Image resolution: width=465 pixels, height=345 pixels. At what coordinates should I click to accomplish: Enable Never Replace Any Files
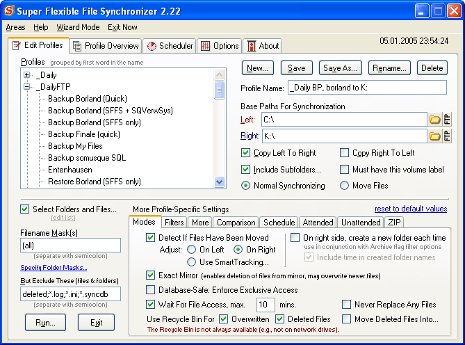click(346, 305)
